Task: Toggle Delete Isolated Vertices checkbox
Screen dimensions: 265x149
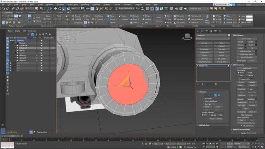Action: (x=238, y=123)
